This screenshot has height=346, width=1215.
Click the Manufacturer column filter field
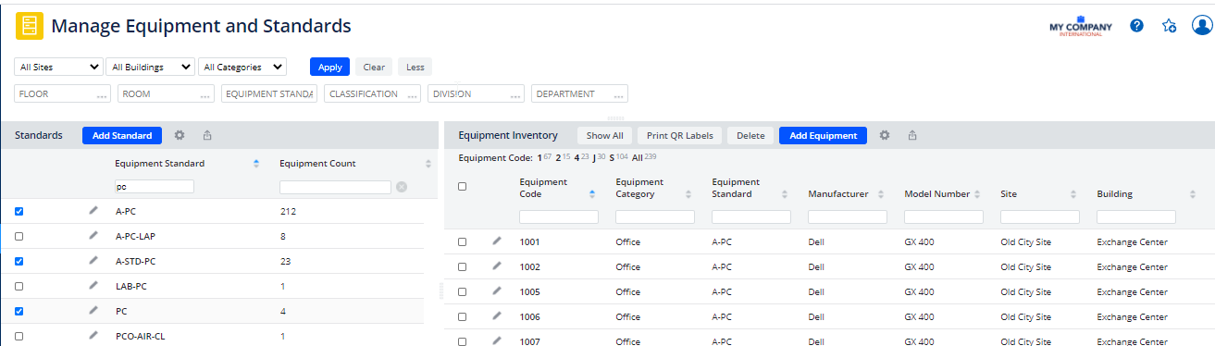tap(847, 216)
